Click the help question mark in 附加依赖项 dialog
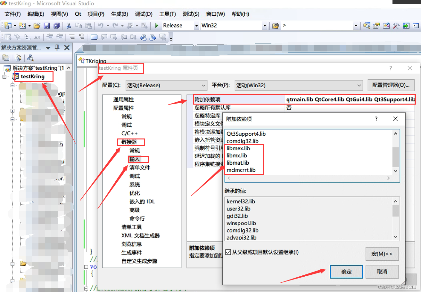This screenshot has height=292, width=421. (376, 119)
